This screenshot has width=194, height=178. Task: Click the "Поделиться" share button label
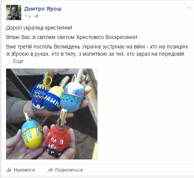(69, 170)
